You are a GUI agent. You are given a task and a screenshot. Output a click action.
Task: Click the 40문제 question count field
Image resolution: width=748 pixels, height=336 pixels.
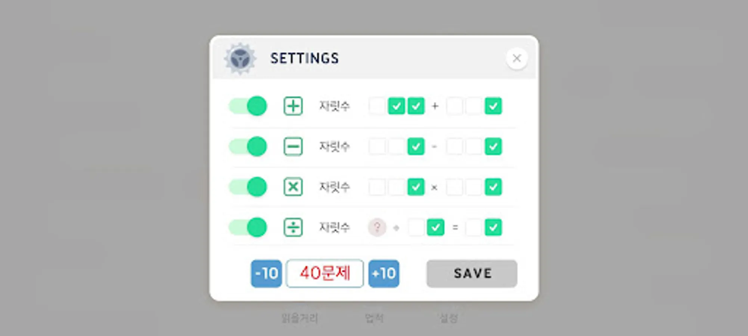click(325, 274)
